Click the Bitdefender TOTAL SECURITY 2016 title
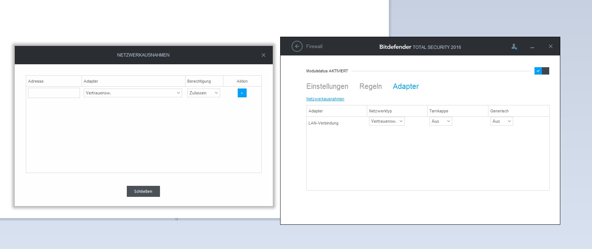This screenshot has height=249, width=592. tap(420, 47)
